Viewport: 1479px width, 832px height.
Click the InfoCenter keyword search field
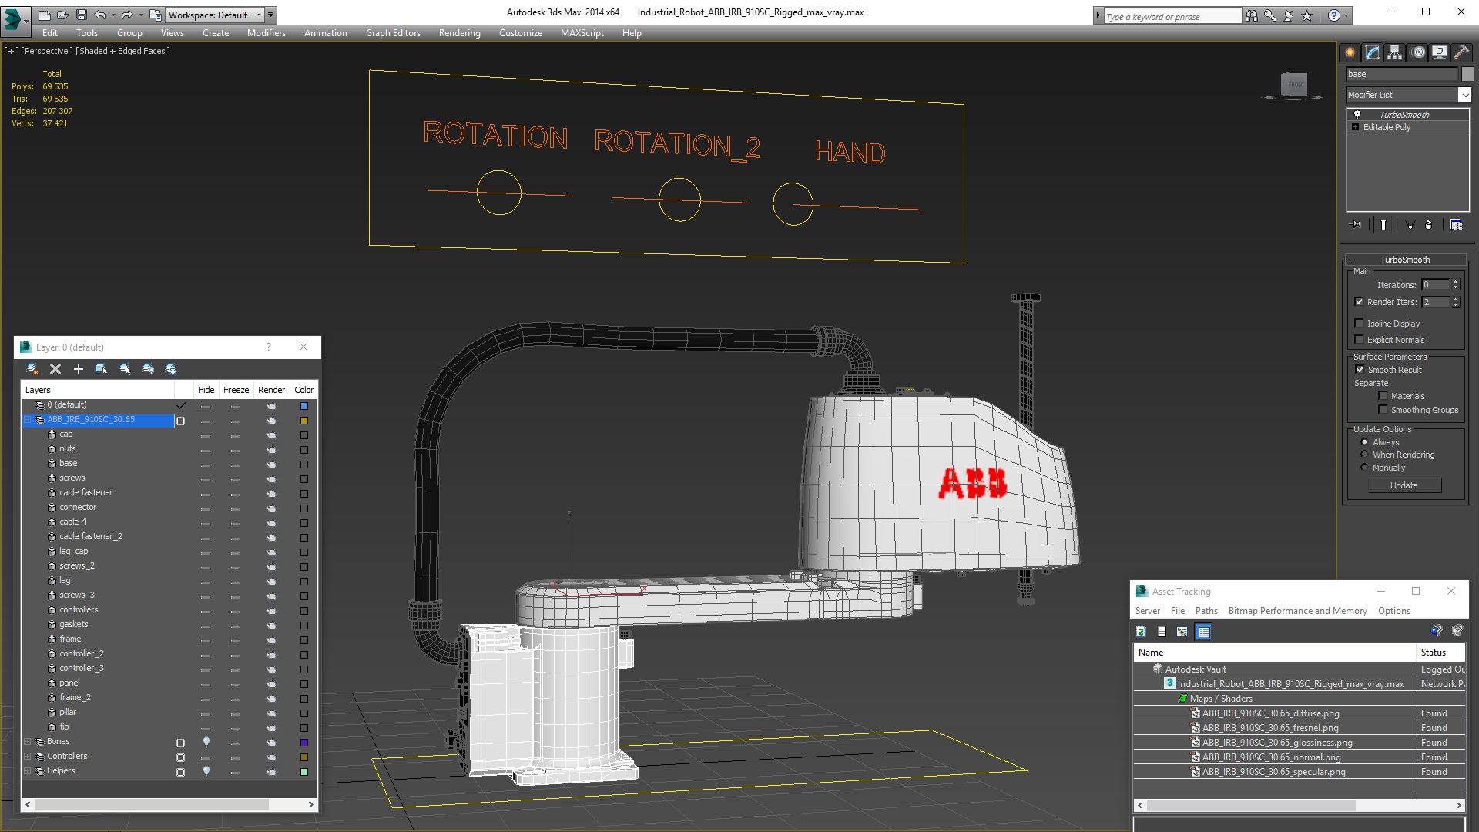[1172, 16]
